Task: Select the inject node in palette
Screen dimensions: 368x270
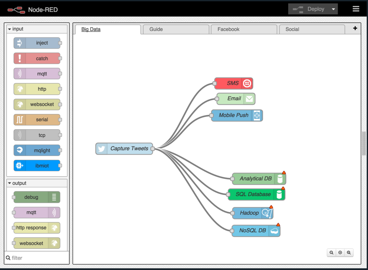Action: (37, 43)
